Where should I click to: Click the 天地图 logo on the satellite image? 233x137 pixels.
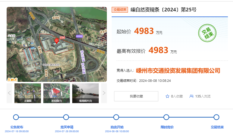coord(12,79)
